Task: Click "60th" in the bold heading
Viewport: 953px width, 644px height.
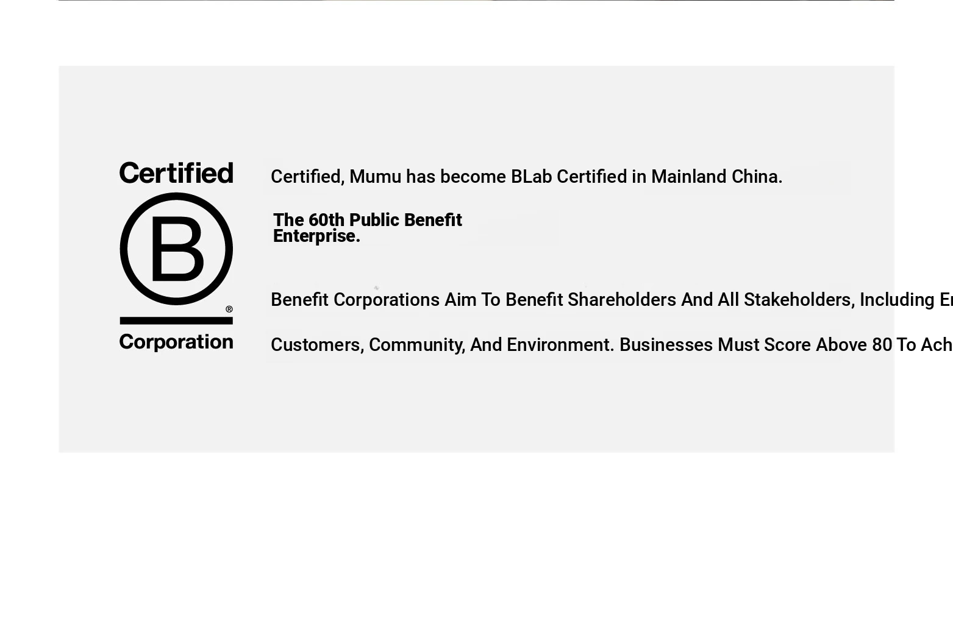Action: pyautogui.click(x=326, y=220)
